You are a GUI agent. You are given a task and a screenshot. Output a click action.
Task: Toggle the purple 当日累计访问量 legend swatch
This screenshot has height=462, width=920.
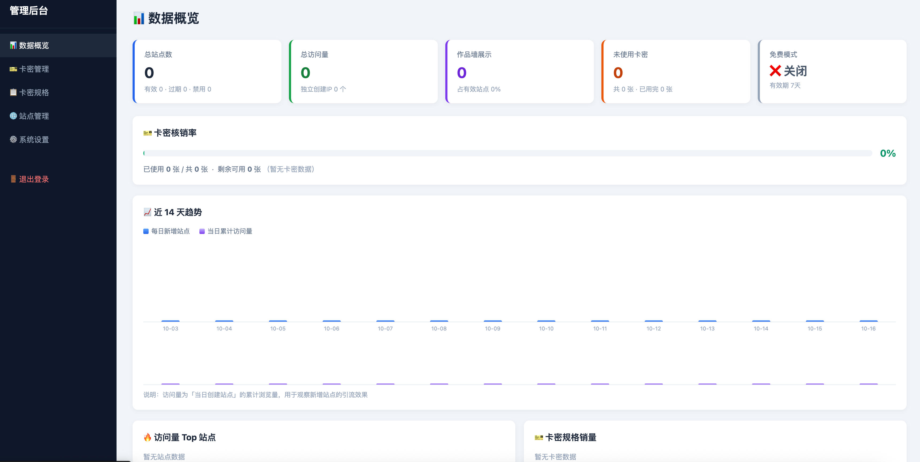[202, 231]
